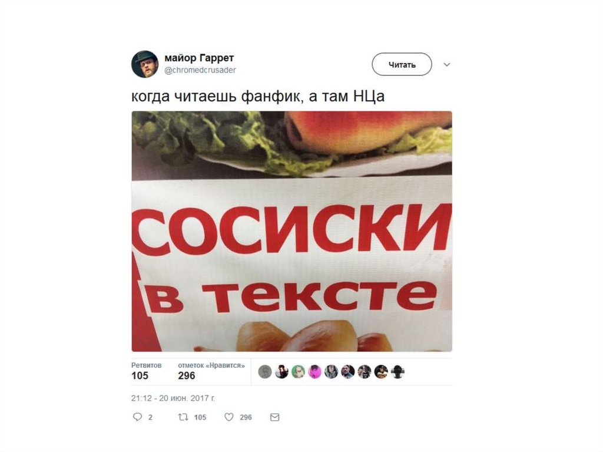The image size is (603, 452).
Task: Open the @chromedcrusader handle link
Action: click(200, 70)
